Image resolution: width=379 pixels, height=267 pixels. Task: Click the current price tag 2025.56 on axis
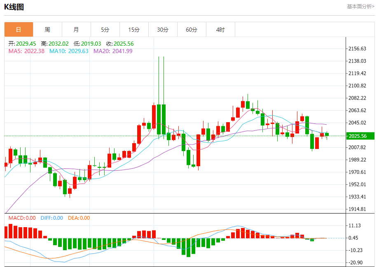(360, 136)
